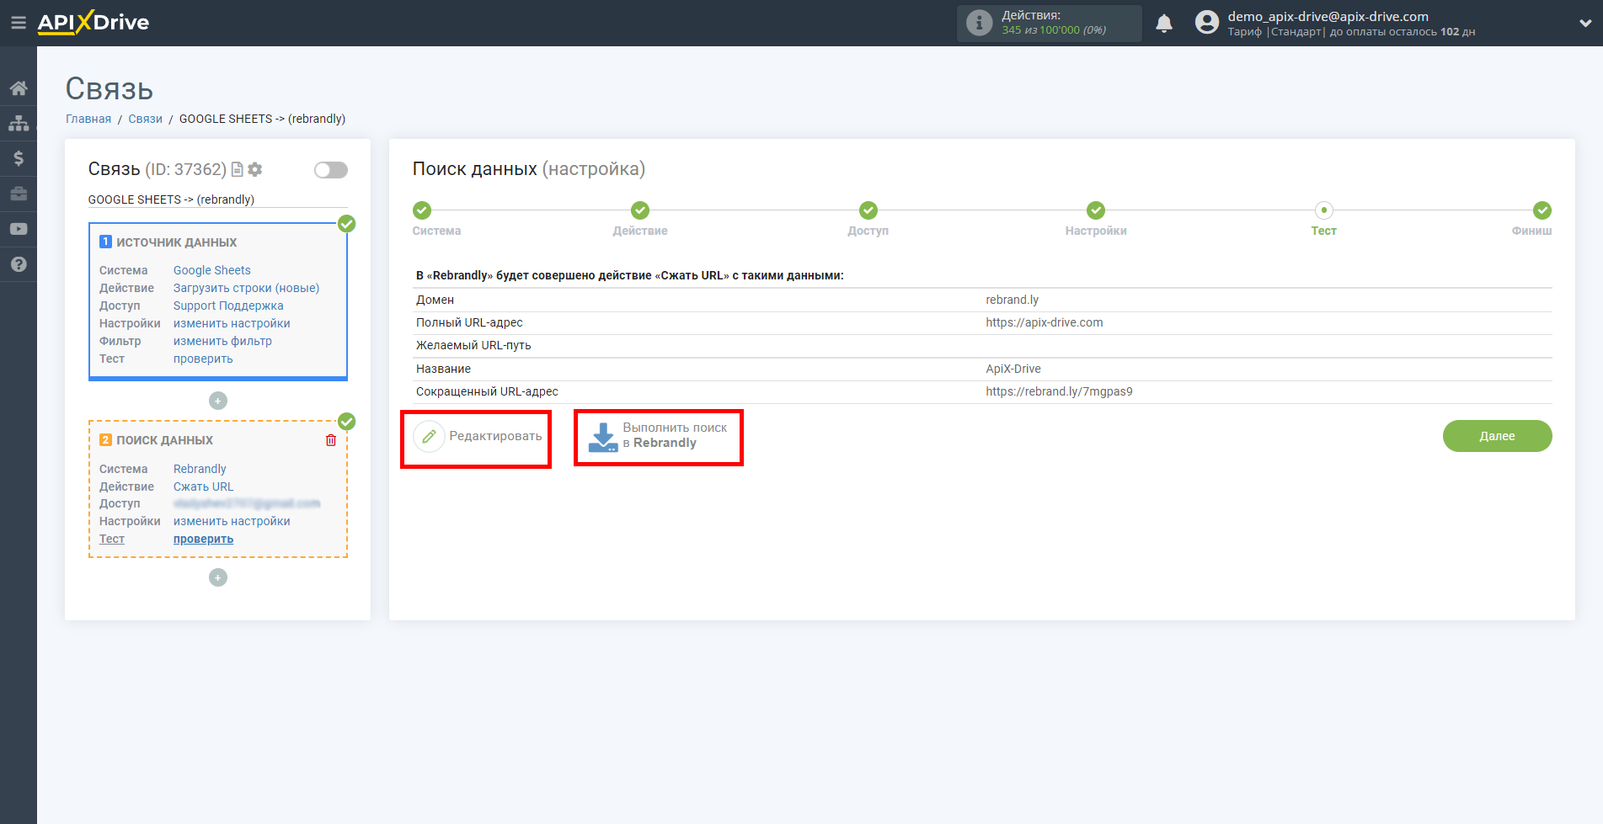This screenshot has width=1603, height=824.
Task: Open the connections sitemap sidebar icon
Action: click(x=19, y=123)
